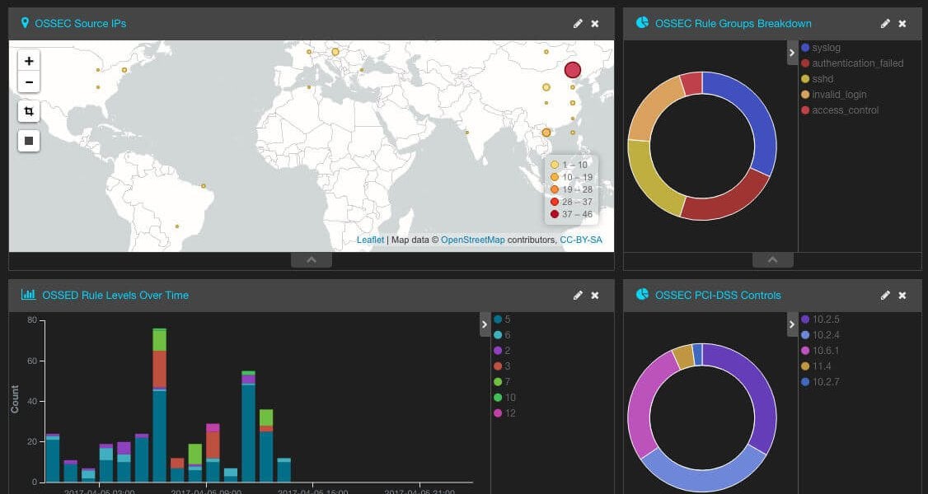Remove the OSSEC Source IPs panel
Image resolution: width=928 pixels, height=494 pixels.
595,24
